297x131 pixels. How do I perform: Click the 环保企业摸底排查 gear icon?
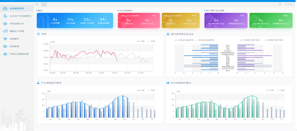tap(5, 54)
